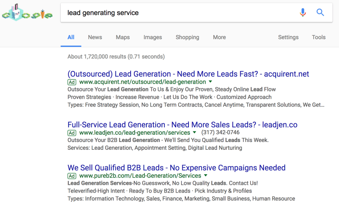339x213 pixels.
Task: Click the www.pureb2b.com/Lead-Generation/Services URL
Action: (140, 175)
